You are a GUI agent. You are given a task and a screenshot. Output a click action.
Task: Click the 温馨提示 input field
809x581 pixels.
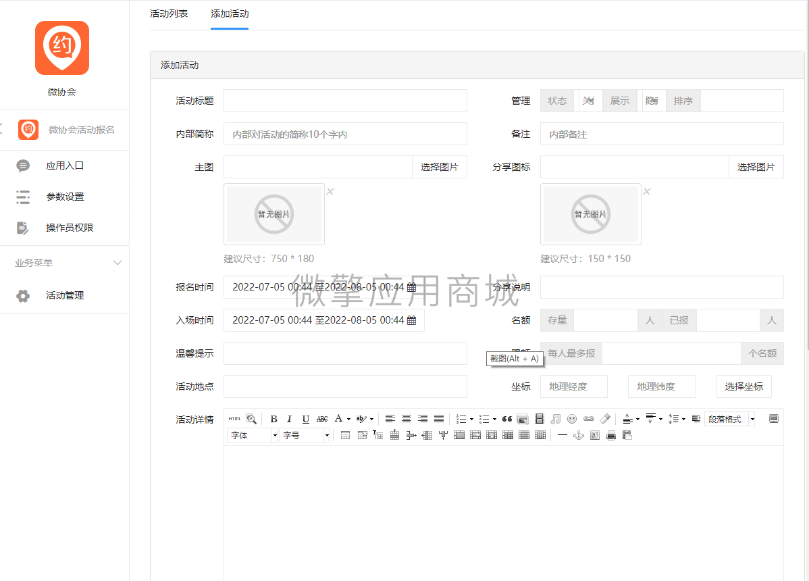[345, 353]
